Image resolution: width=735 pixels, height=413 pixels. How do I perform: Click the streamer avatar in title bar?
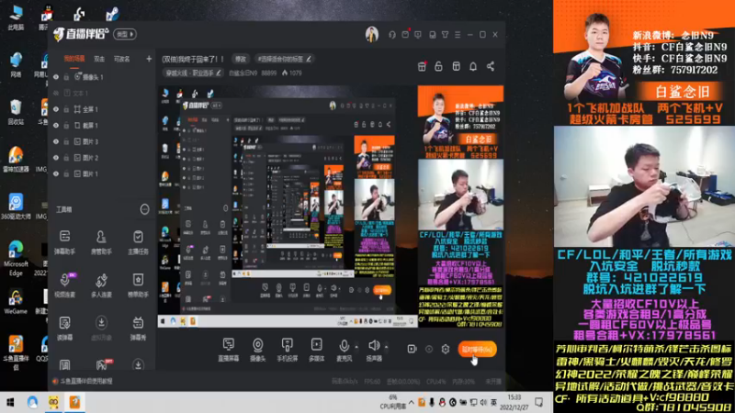click(372, 34)
